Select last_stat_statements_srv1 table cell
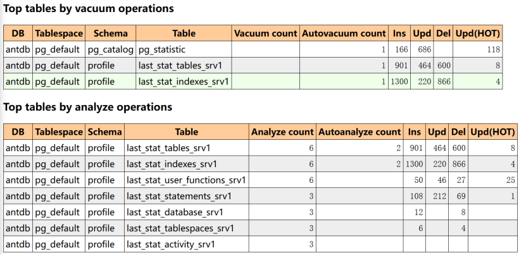This screenshot has width=526, height=255. pyautogui.click(x=179, y=196)
